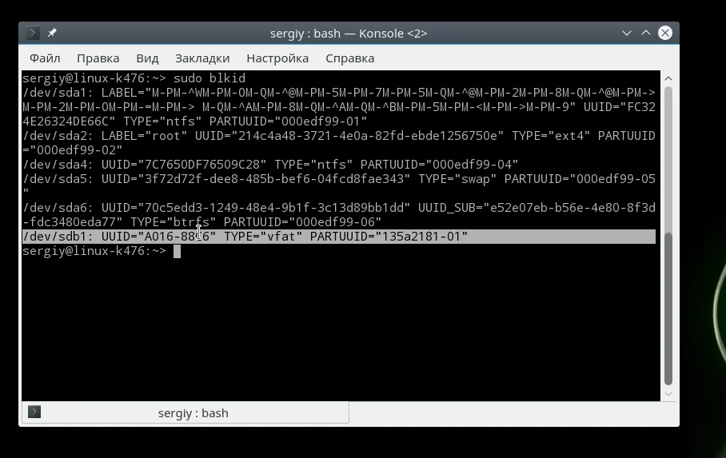
Task: Click the window title "sergiy : bash — Konsole <2>"
Action: point(349,34)
